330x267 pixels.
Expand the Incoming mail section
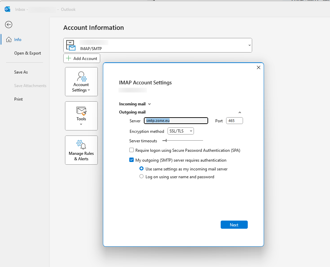coord(149,104)
